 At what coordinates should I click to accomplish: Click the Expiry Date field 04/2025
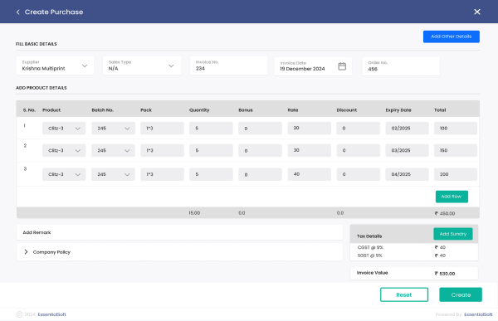(x=408, y=174)
